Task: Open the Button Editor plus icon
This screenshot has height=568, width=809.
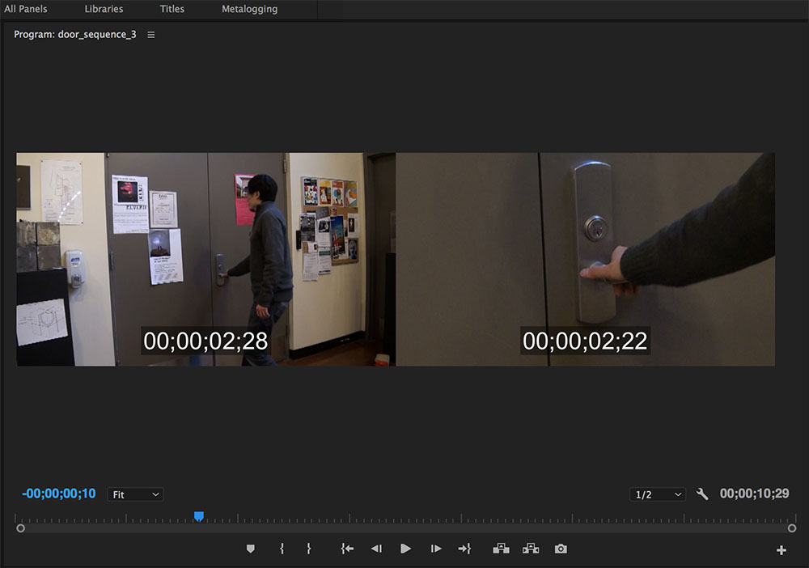Action: pos(781,550)
